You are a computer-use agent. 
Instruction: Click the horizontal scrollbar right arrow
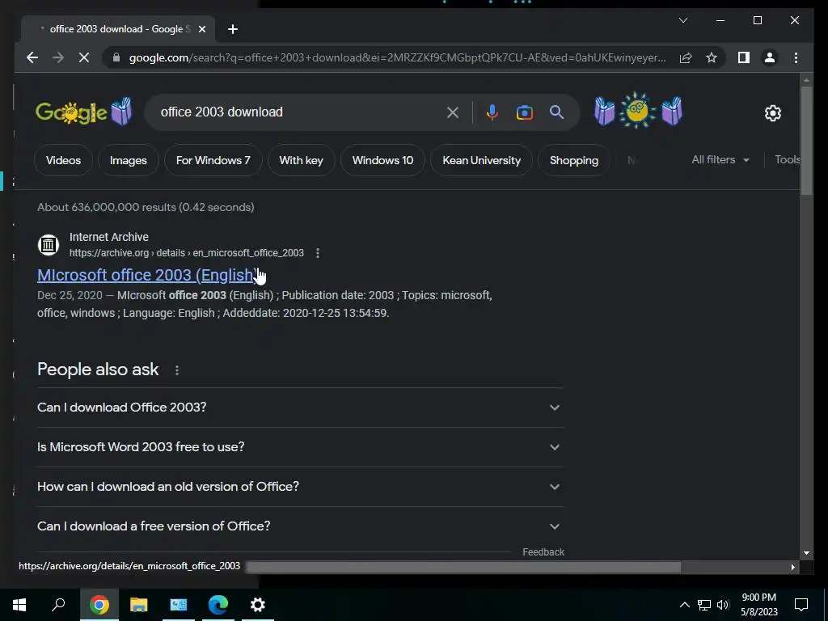point(792,567)
